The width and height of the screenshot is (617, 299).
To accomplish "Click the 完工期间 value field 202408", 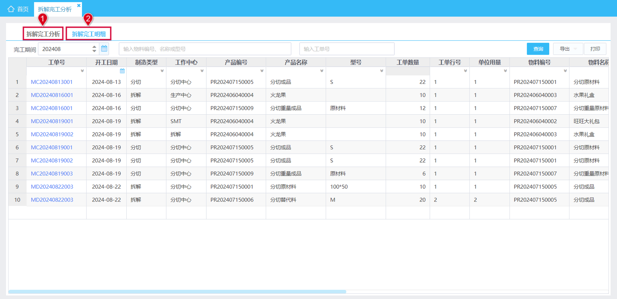I will click(x=65, y=49).
